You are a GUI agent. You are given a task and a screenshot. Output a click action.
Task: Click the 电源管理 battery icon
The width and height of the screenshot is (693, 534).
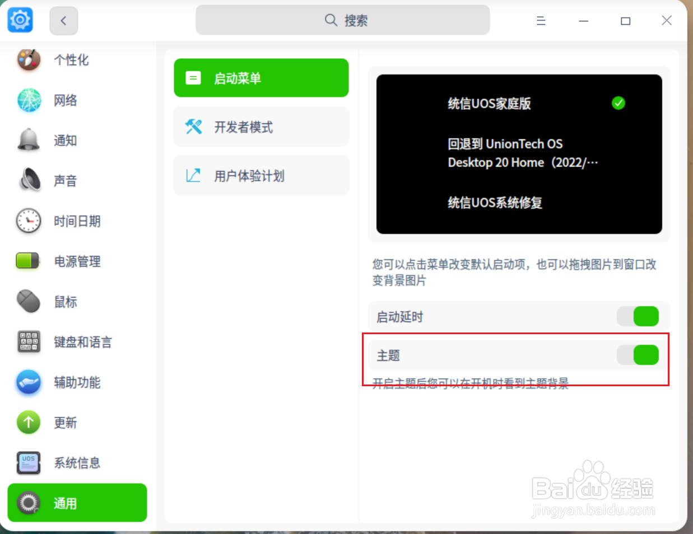[x=29, y=261]
